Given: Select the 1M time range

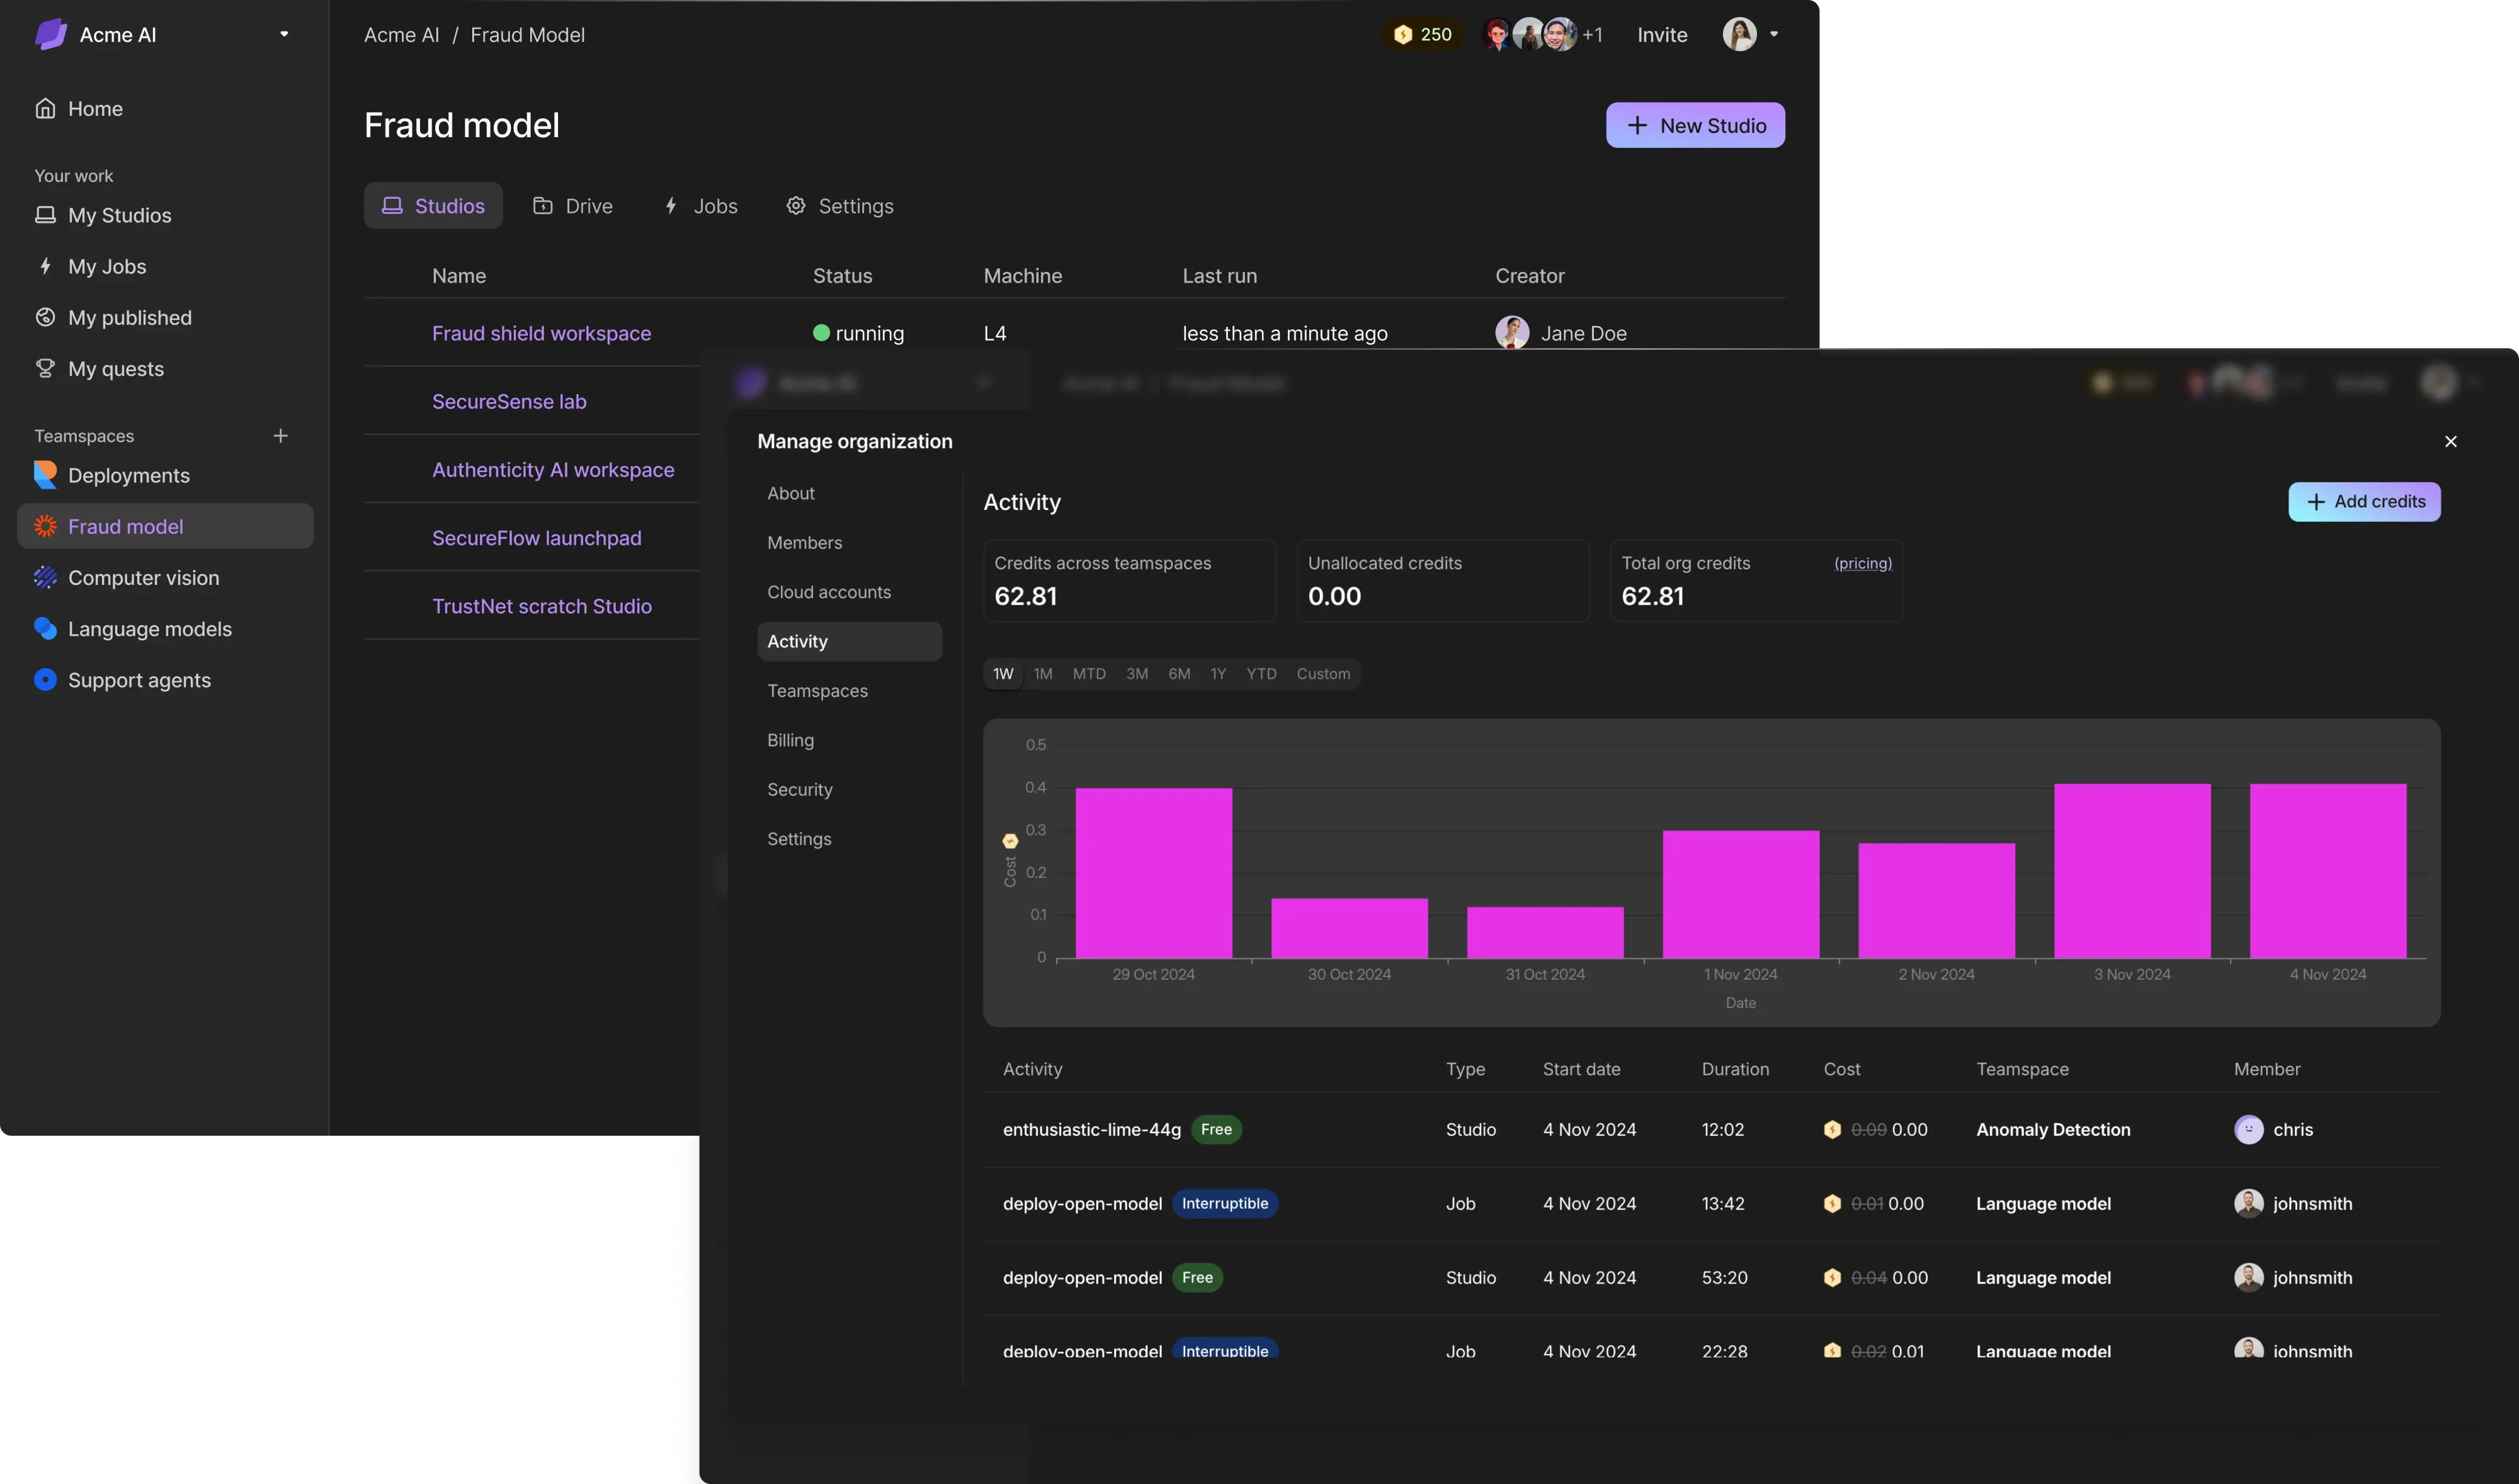Looking at the screenshot, I should pyautogui.click(x=1043, y=674).
